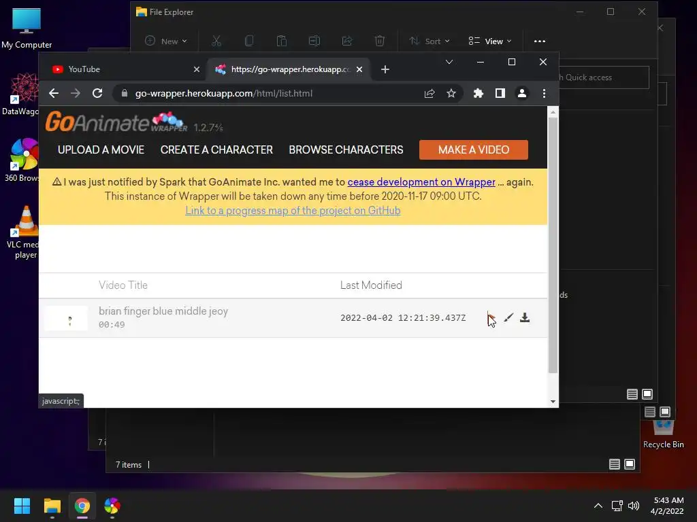This screenshot has height=522, width=697.
Task: Show hidden tray icons chevron
Action: (598, 506)
